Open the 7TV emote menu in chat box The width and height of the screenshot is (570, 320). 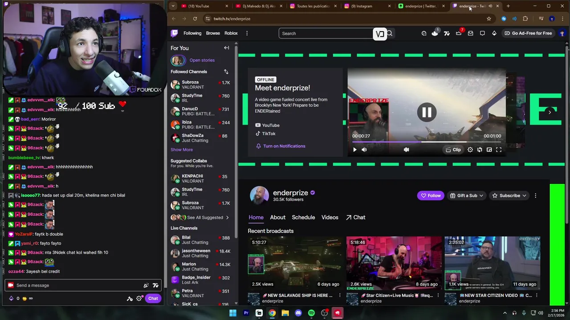point(155,285)
